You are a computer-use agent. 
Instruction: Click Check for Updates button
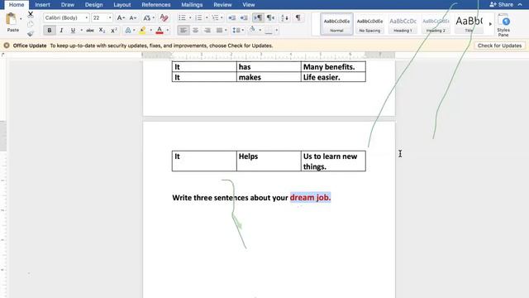point(499,46)
